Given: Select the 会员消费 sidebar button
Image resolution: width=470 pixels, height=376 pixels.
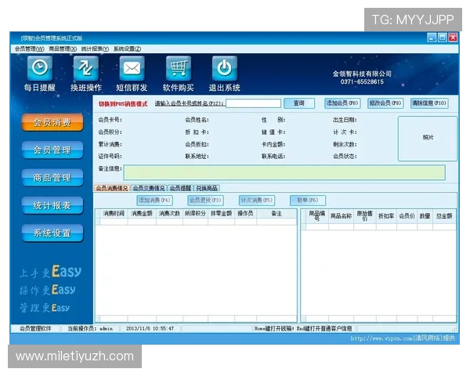Looking at the screenshot, I should (52, 122).
